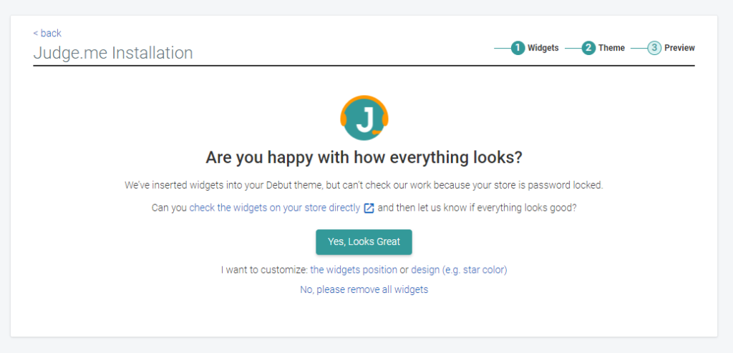The width and height of the screenshot is (733, 353).
Task: Choose 'No, please remove all widgets'
Action: click(364, 289)
